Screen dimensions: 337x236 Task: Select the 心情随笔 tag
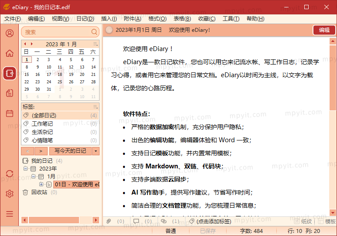pyautogui.click(x=60, y=140)
